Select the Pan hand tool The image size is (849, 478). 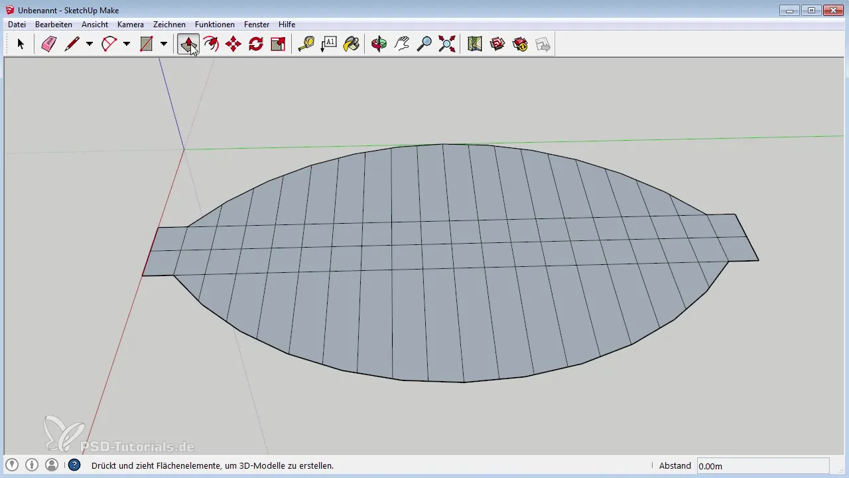(402, 44)
